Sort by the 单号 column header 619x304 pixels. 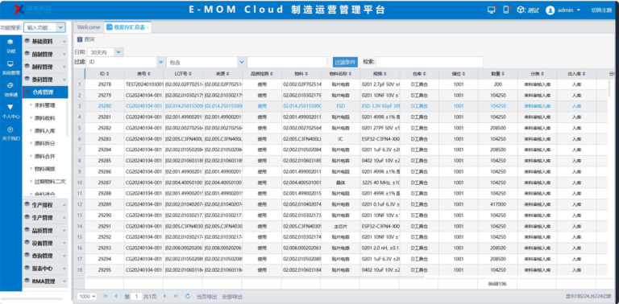(x=144, y=74)
